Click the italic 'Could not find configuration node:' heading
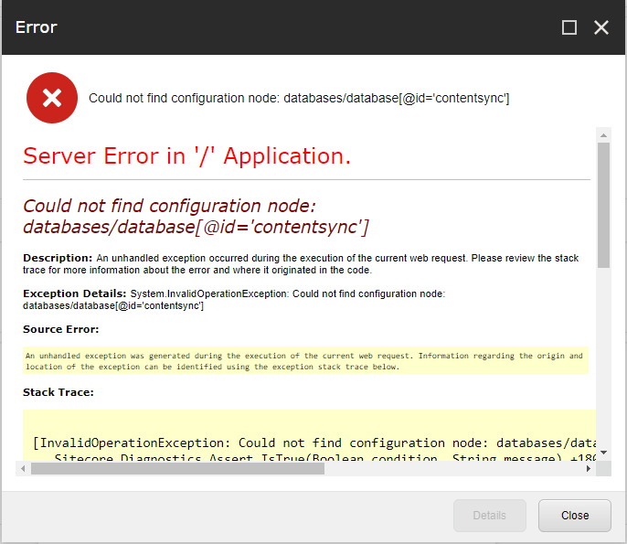The height and width of the screenshot is (544, 627). coord(196,217)
